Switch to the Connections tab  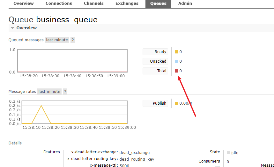(x=59, y=3)
